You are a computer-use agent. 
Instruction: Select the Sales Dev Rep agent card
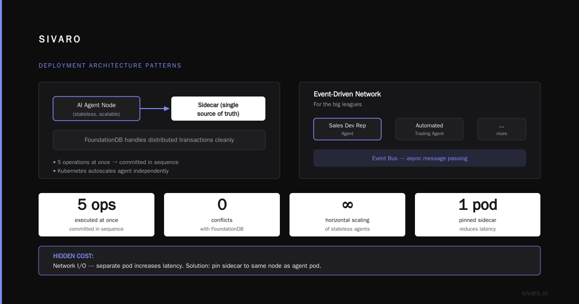tap(347, 129)
